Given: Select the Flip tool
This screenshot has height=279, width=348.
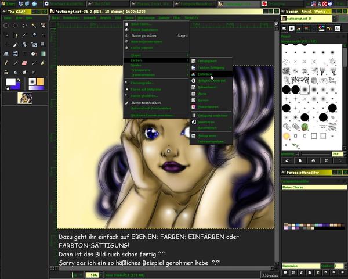Looking at the screenshot, I should tap(15, 53).
